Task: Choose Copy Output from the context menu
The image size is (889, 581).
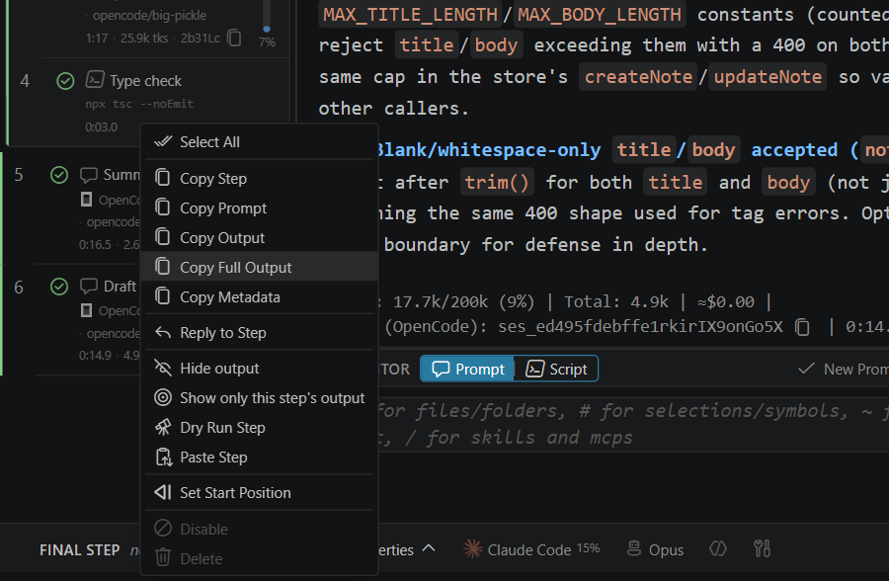Action: 260,238
